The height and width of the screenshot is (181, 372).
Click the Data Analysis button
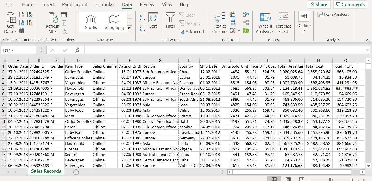pos(333,14)
